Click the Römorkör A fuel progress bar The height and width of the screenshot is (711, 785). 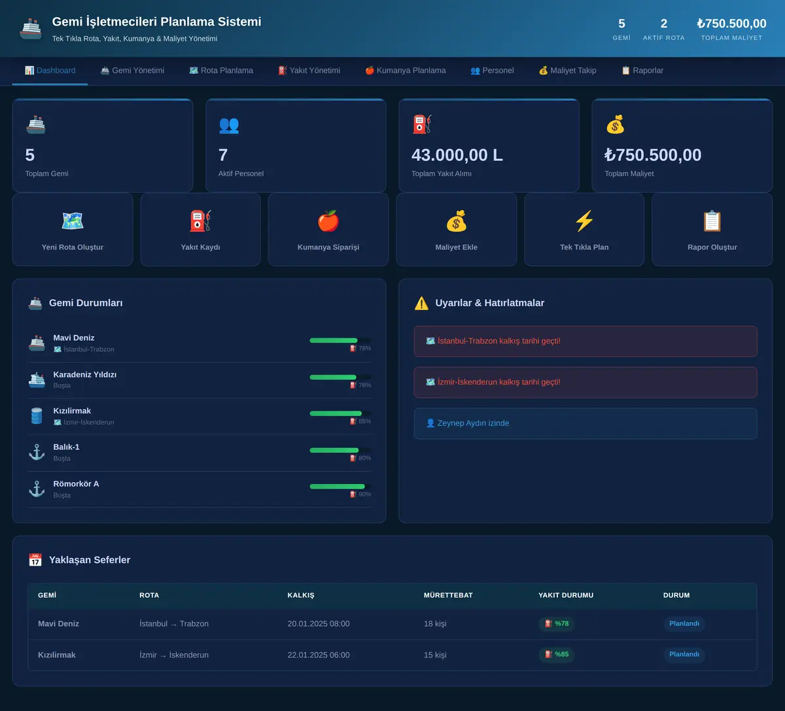pos(340,487)
